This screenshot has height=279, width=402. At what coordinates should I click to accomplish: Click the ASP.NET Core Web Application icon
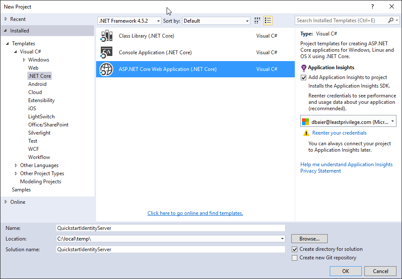pyautogui.click(x=107, y=69)
